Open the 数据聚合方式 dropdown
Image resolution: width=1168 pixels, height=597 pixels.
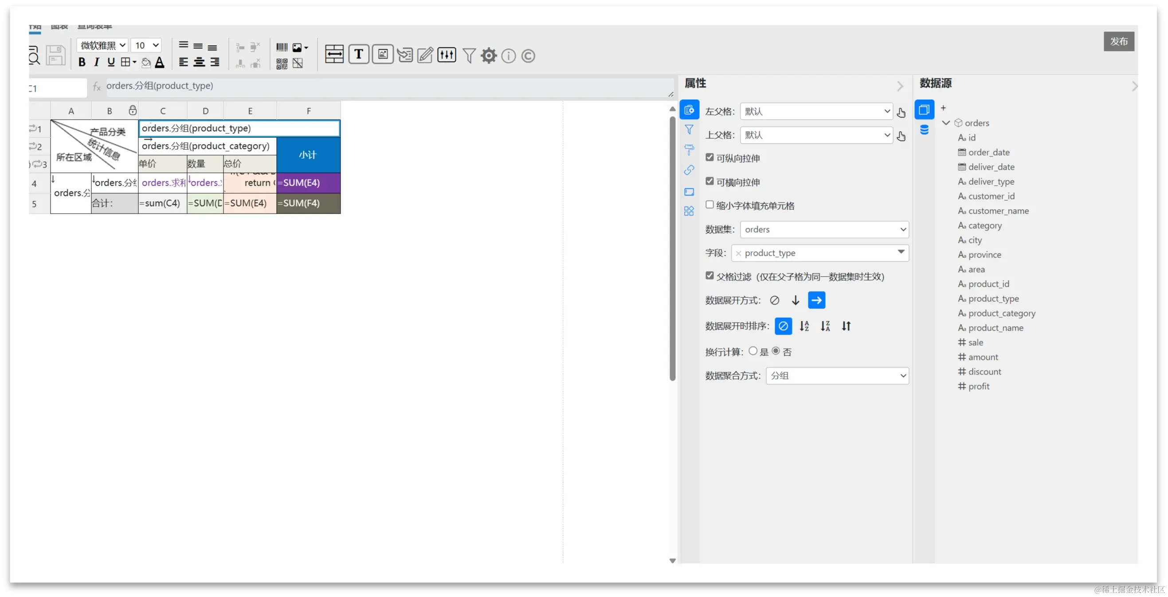click(837, 376)
